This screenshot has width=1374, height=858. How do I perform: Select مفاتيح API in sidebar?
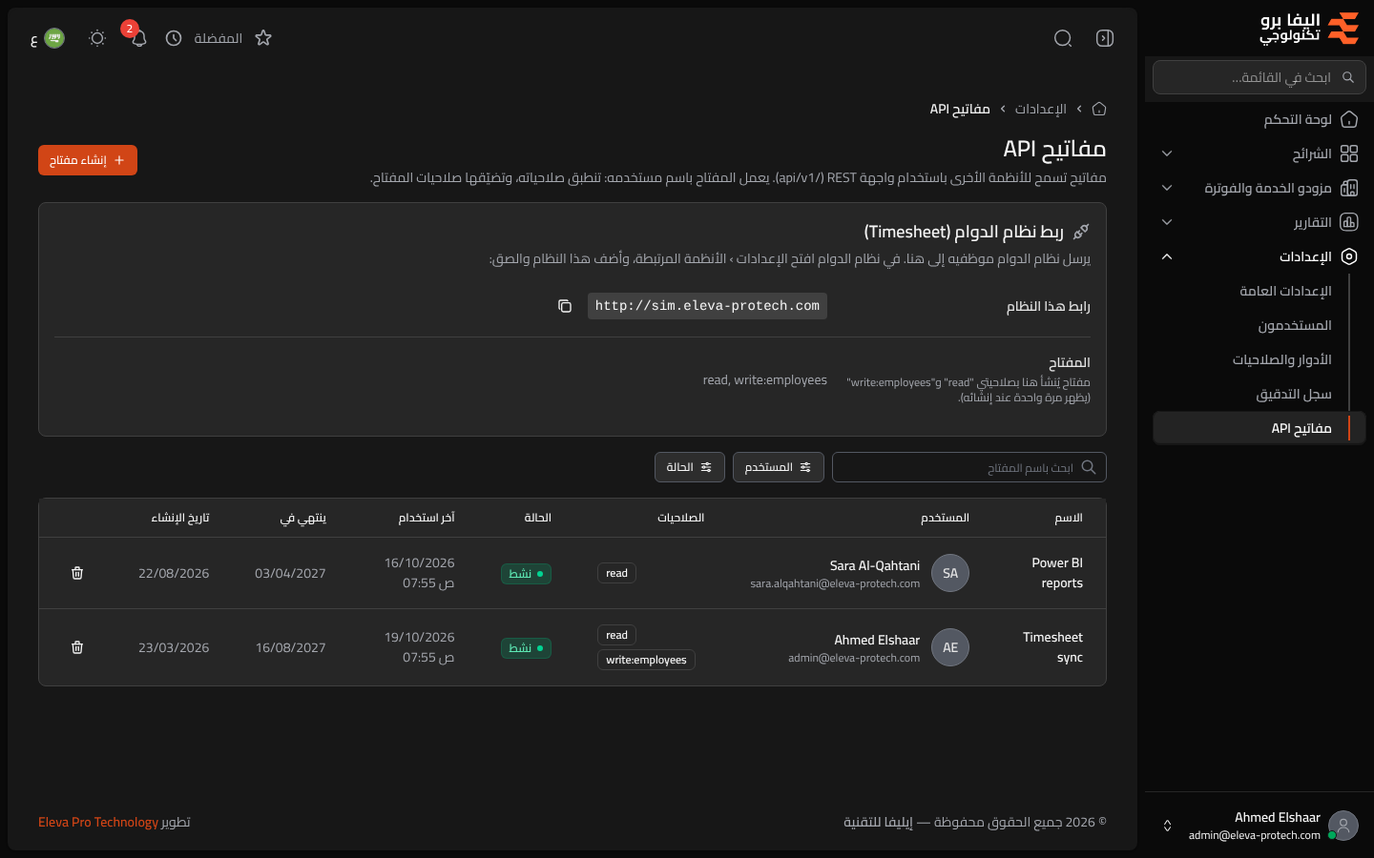coord(1259,428)
